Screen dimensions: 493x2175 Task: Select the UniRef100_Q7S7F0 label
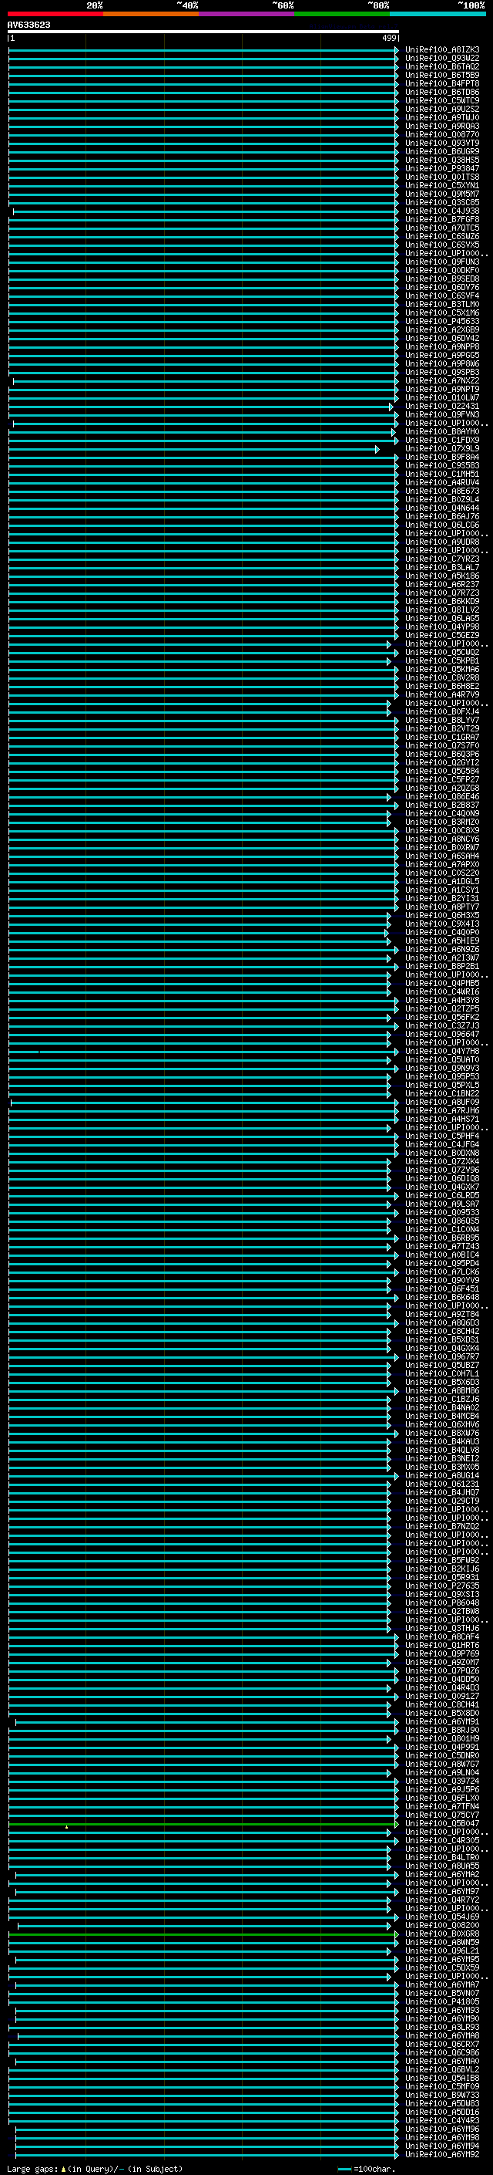click(442, 746)
